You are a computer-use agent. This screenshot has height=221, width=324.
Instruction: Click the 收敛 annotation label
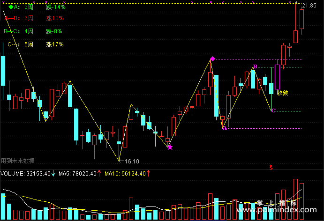tap(282, 93)
